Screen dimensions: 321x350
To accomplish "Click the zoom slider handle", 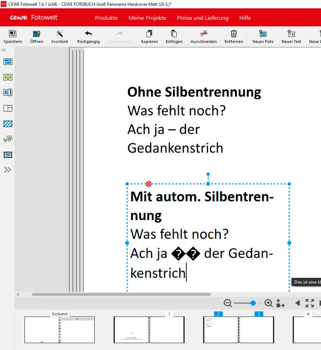I will (x=253, y=303).
